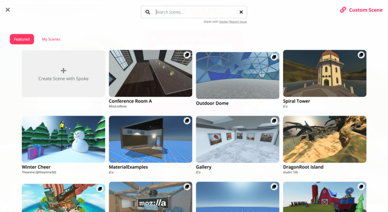Choose the mozilla room scene thumbnail
Screen dimensions: 388x212
point(150,197)
